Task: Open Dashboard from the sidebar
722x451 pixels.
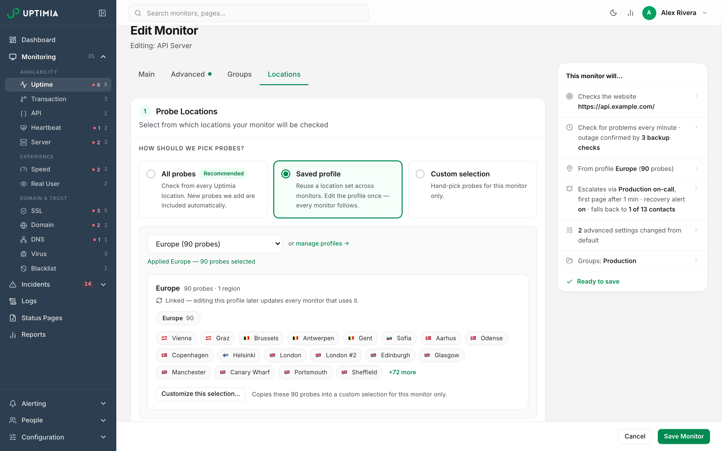Action: coord(58,40)
